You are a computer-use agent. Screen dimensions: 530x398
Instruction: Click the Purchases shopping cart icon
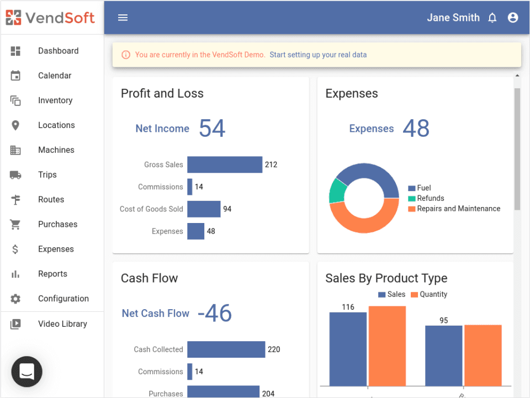(15, 225)
